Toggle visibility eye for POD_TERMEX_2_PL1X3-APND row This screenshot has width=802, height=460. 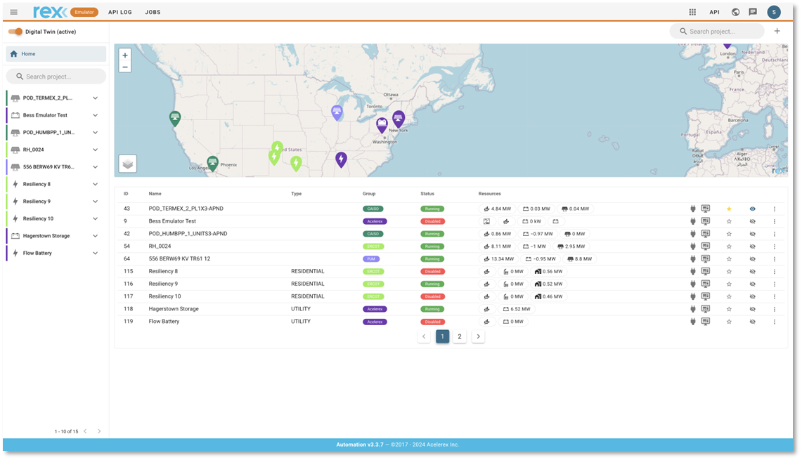(x=752, y=209)
